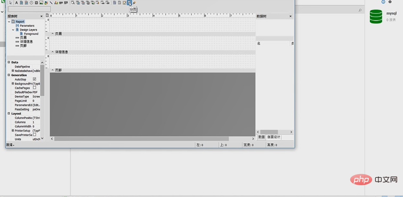Select the Label text tool
403x197 pixels.
(17, 3)
